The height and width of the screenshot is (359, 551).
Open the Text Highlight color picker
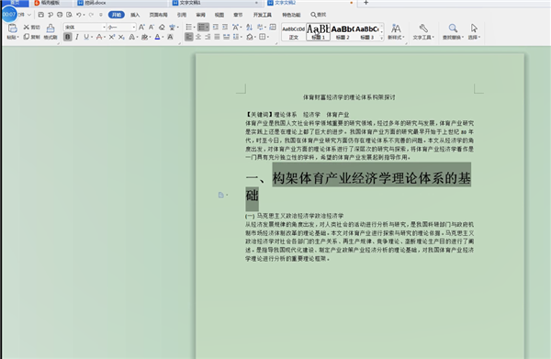(145, 37)
